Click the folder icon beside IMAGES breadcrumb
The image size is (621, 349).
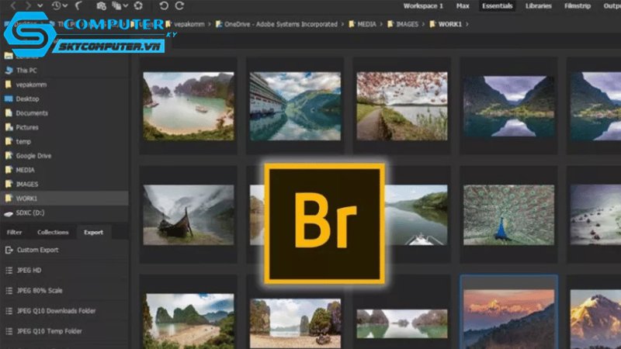tap(390, 24)
